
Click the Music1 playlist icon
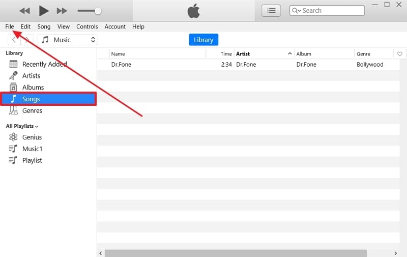[x=13, y=149]
